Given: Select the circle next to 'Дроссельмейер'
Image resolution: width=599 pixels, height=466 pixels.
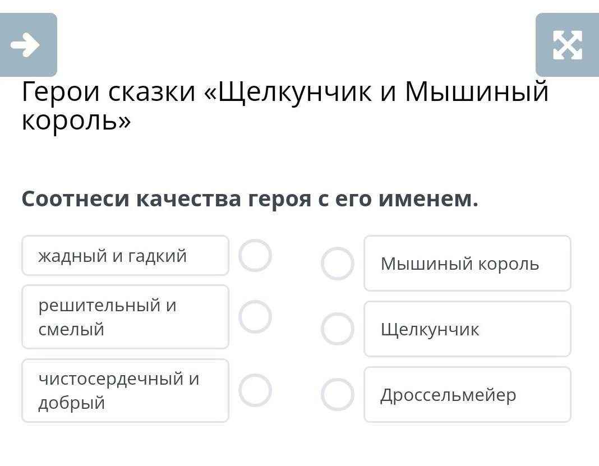Looking at the screenshot, I should 338,395.
